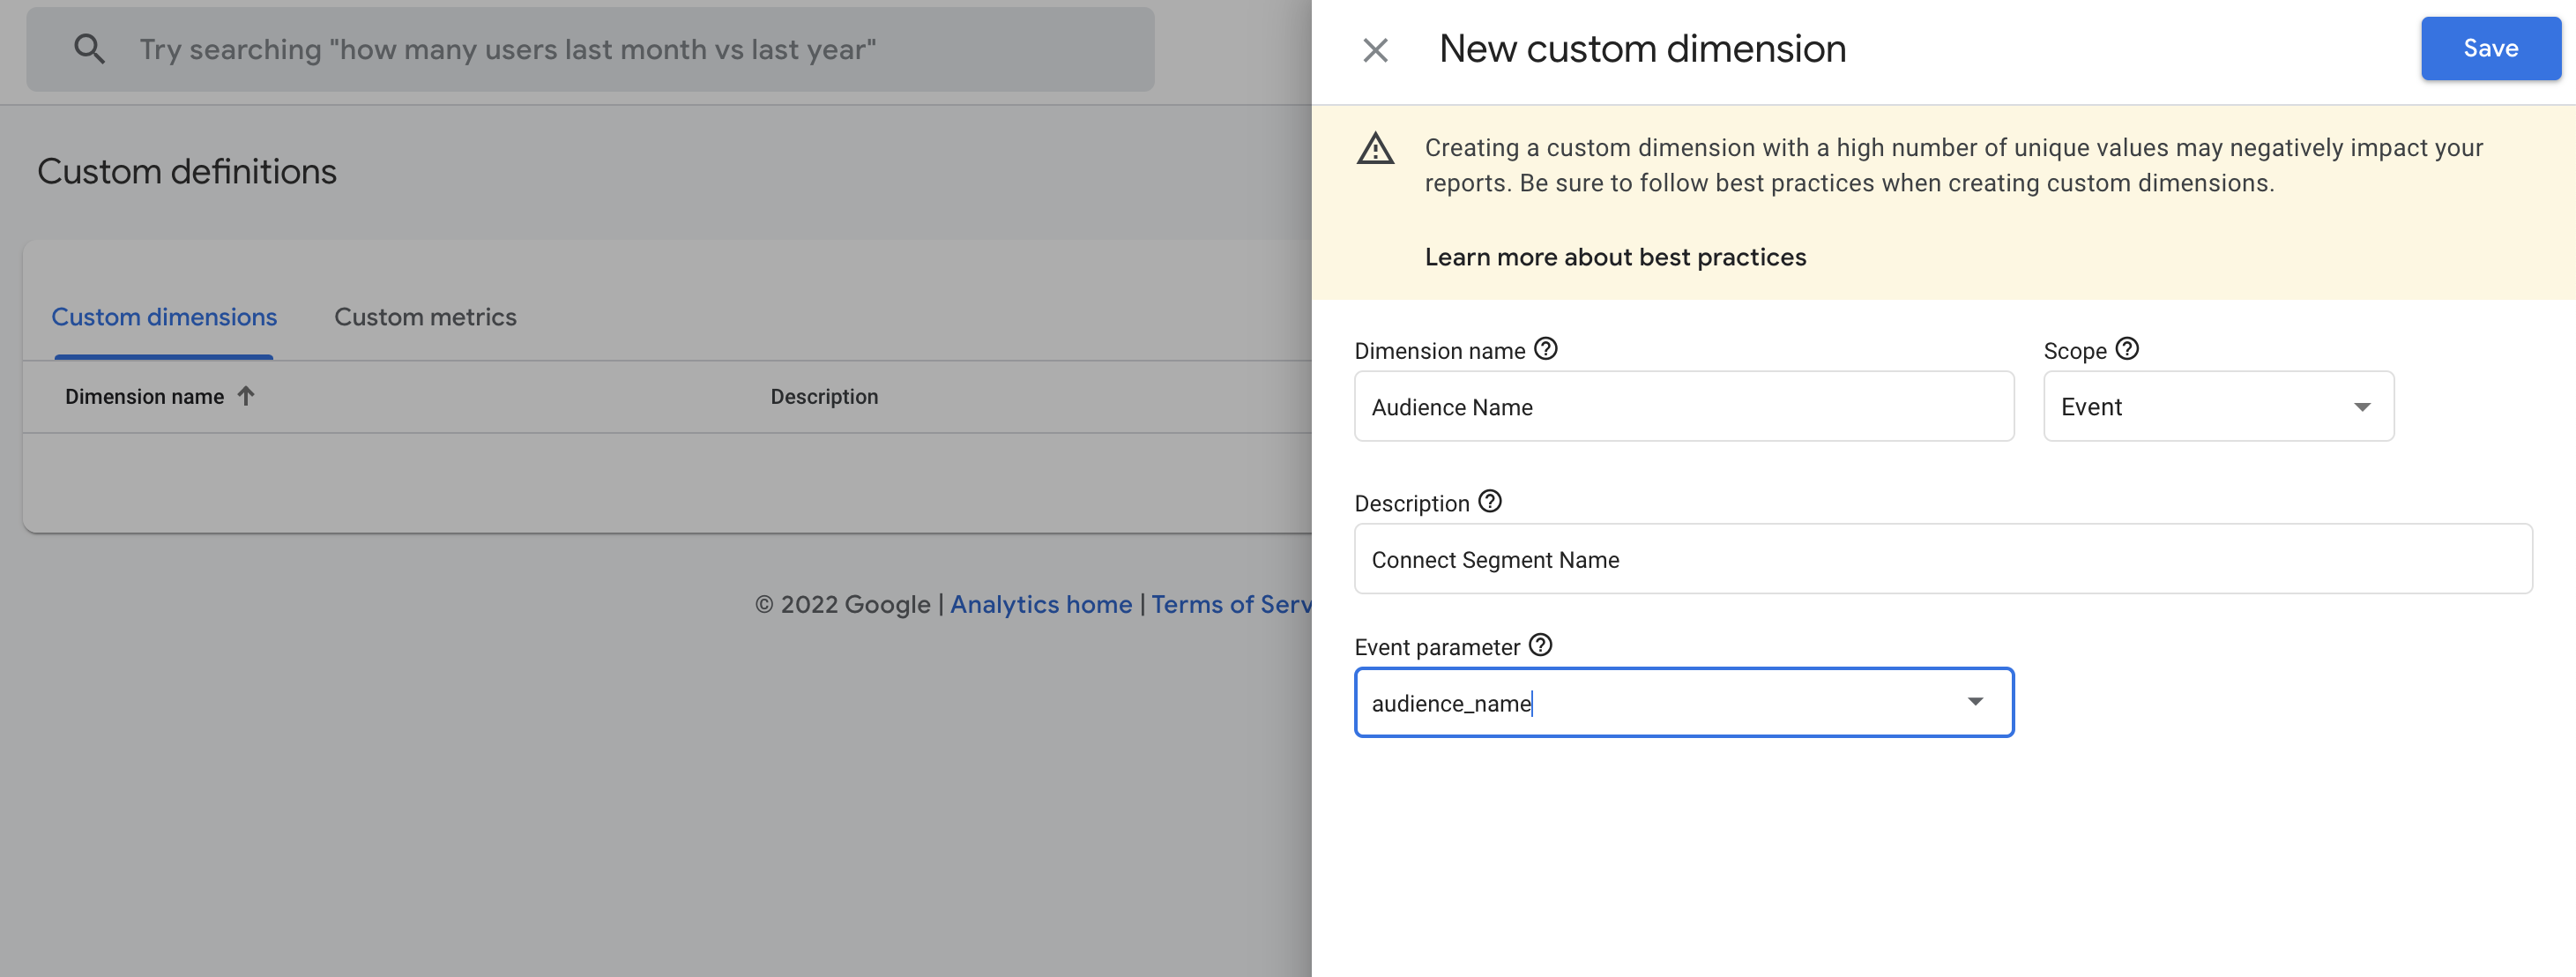Open help for Dimension name
This screenshot has height=977, width=2576.
(1545, 349)
